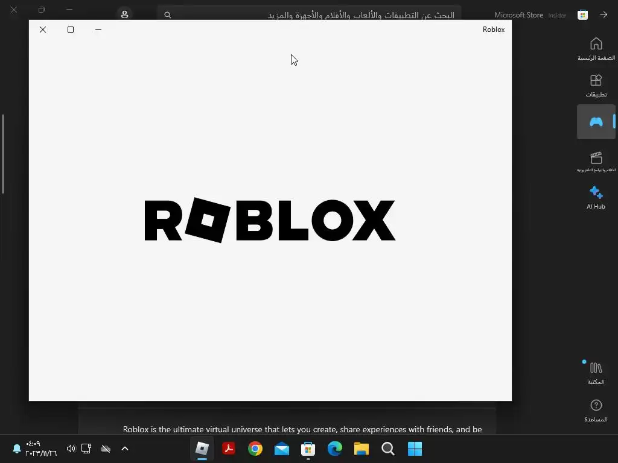Open File Explorer from the taskbar
Screen dimensions: 618x463
[x=361, y=449]
